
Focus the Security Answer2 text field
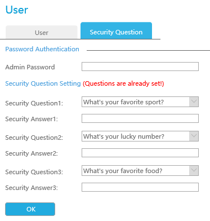coord(140,153)
